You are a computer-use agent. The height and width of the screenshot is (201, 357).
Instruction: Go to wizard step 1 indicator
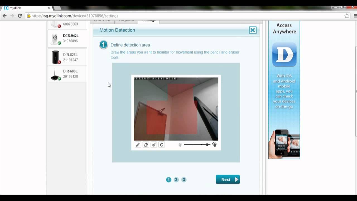coord(168,180)
